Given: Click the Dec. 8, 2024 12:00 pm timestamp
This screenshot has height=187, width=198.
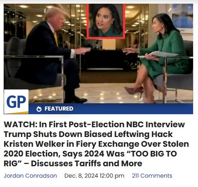Looking at the screenshot, I should tap(94, 176).
